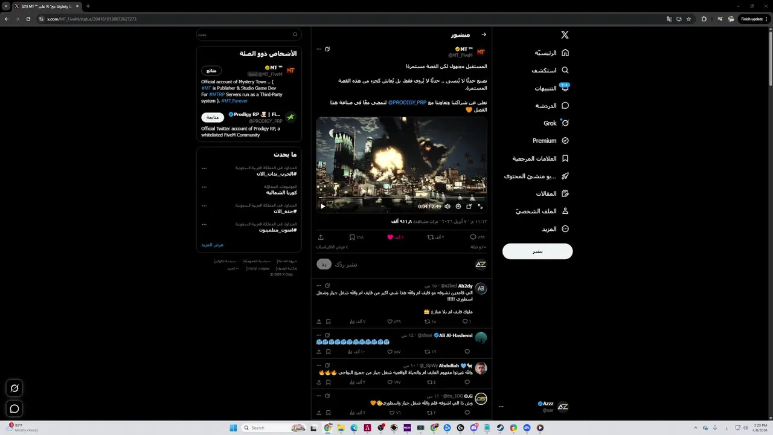Like Ali Al-Hashemi's reply
The image size is (773, 435).
coord(390,351)
